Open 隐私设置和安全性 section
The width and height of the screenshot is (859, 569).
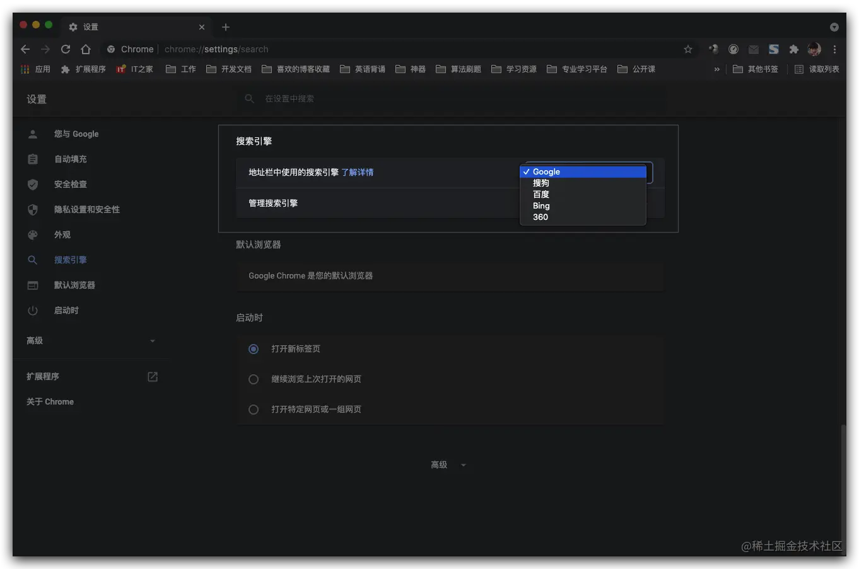(87, 210)
